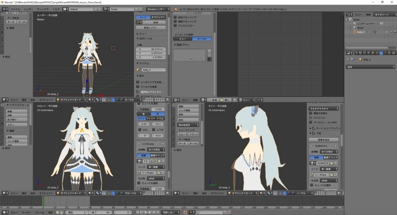Click the record auto-keyframe button in timeline
Viewport: 397px width, 215px height.
click(x=185, y=212)
